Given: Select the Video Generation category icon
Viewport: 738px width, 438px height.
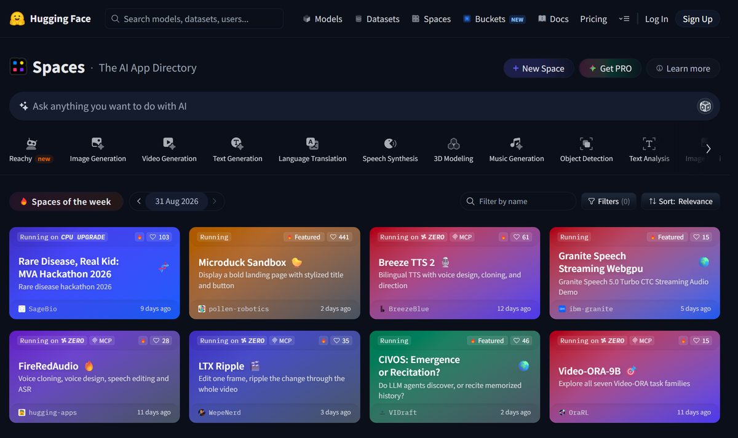Looking at the screenshot, I should tap(169, 143).
